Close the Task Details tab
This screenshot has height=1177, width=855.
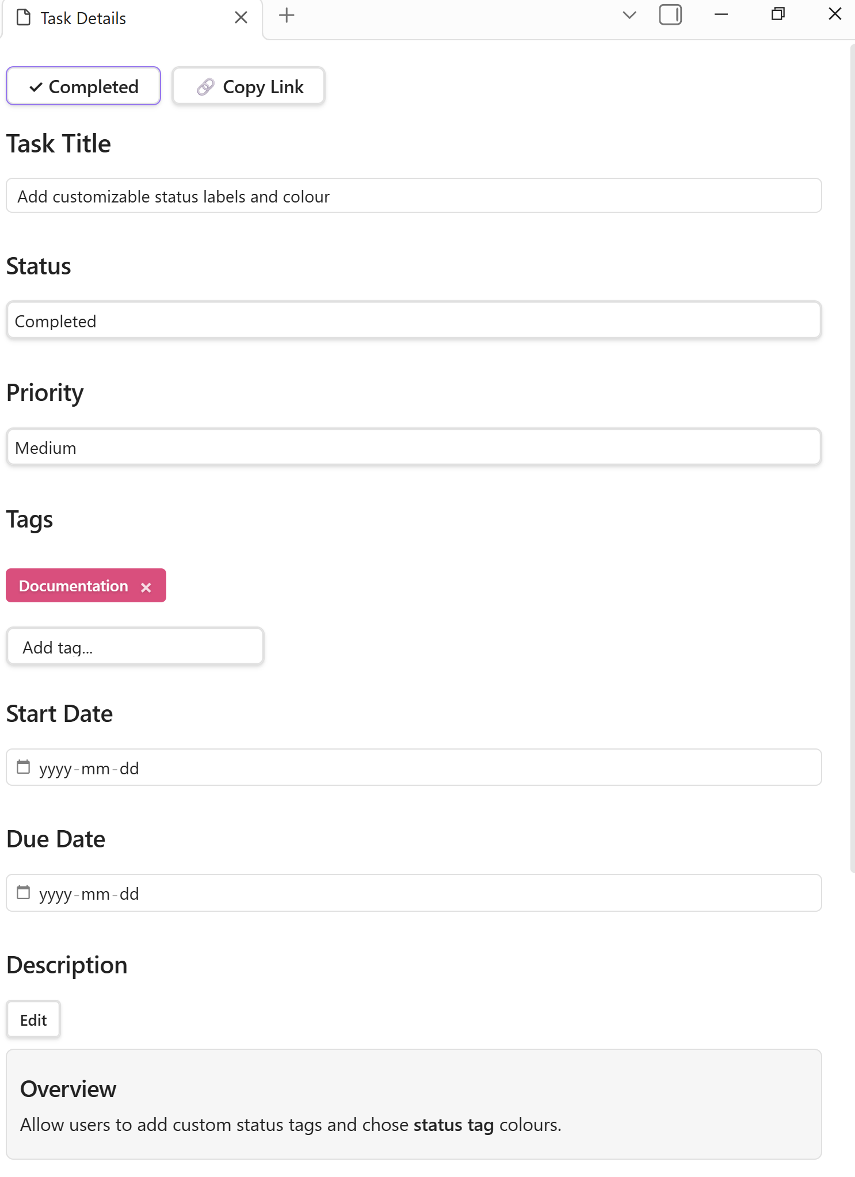click(x=241, y=18)
